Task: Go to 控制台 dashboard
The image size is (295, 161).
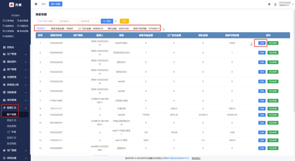Action: [x=10, y=47]
